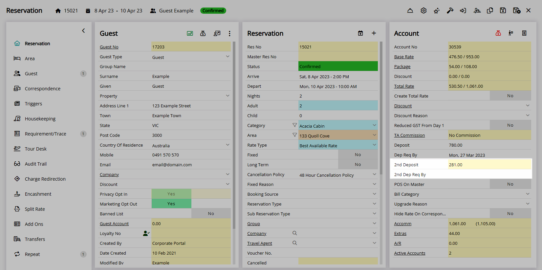The width and height of the screenshot is (542, 270).
Task: Click the concierge bell icon in top toolbar
Action: click(x=410, y=10)
